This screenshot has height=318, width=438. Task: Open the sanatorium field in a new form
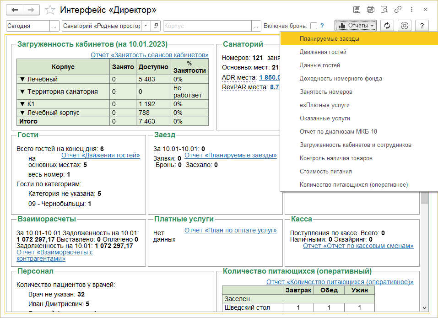tap(156, 26)
